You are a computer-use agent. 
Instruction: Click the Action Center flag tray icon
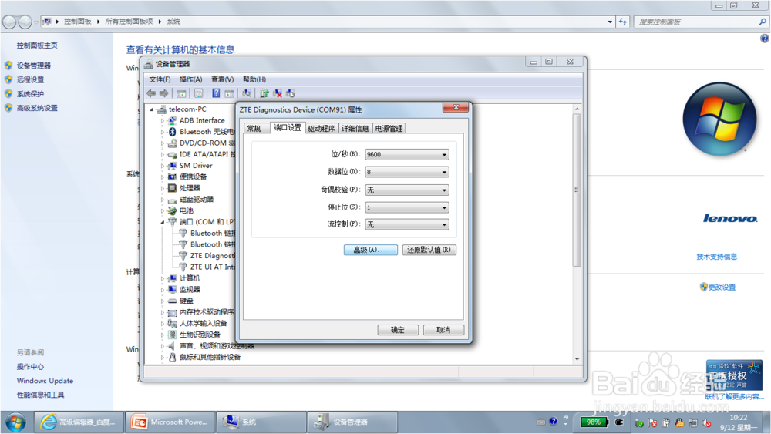tap(652, 422)
